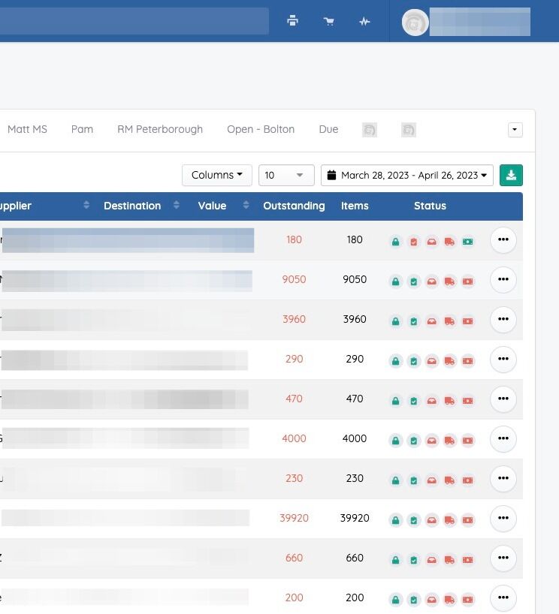
Task: Open the three-dot menu for row 3960
Action: (503, 319)
